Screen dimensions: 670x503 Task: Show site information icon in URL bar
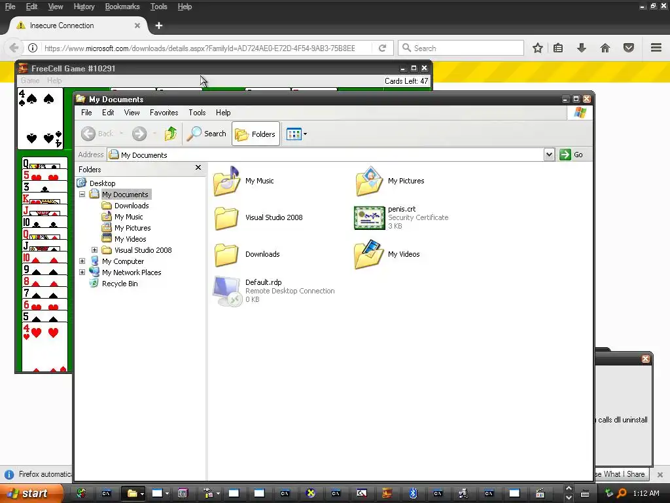click(33, 48)
